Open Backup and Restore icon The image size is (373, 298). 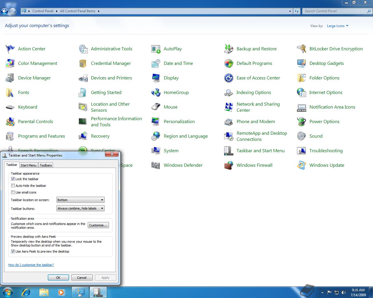[x=229, y=49]
